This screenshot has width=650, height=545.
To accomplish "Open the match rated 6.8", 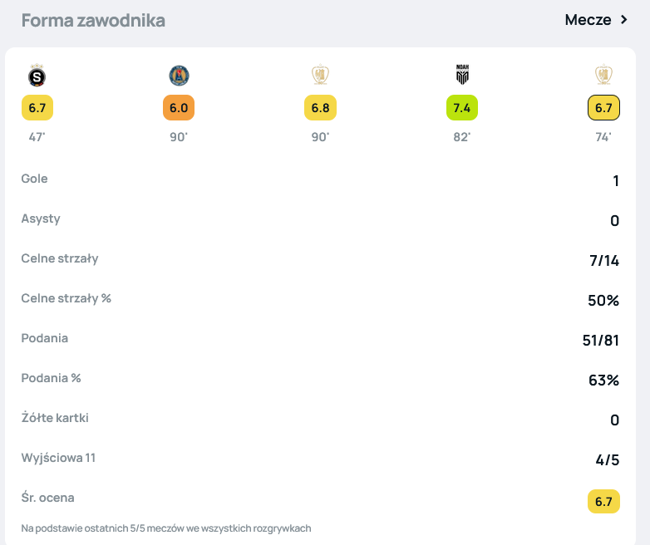I will [x=320, y=108].
